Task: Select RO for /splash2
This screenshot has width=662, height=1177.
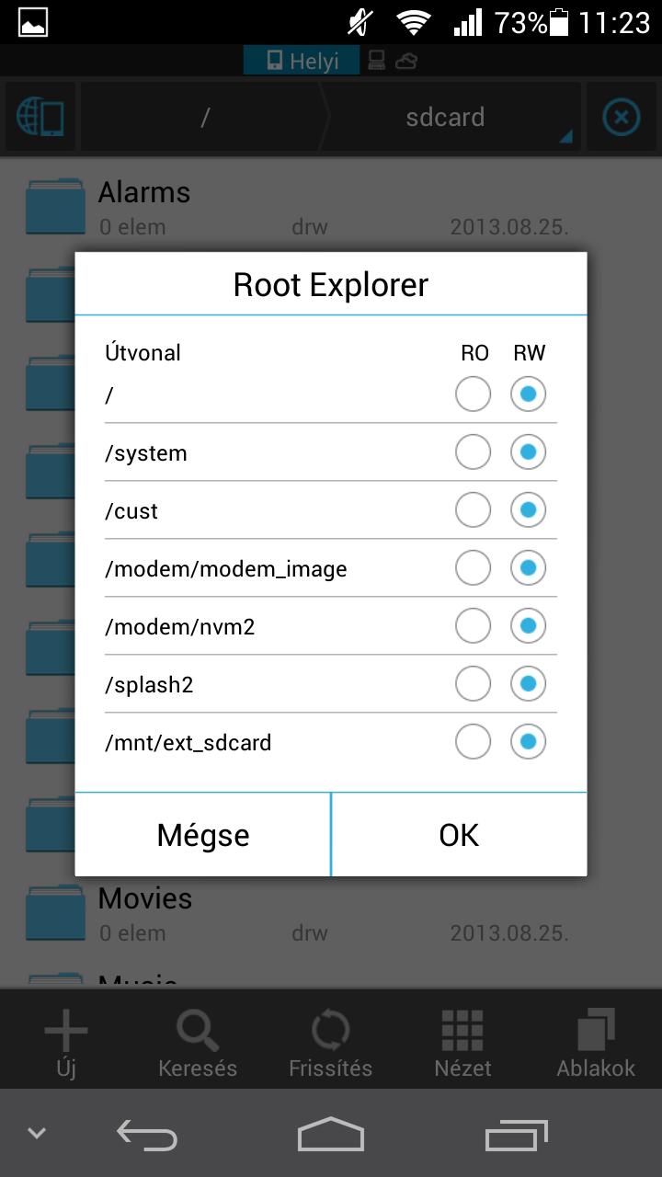Action: (x=473, y=684)
